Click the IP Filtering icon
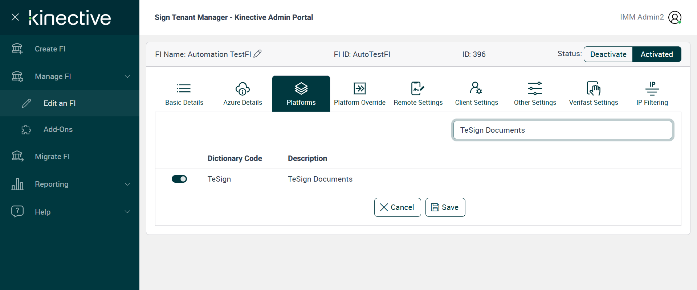Viewport: 697px width, 290px height. (x=652, y=88)
